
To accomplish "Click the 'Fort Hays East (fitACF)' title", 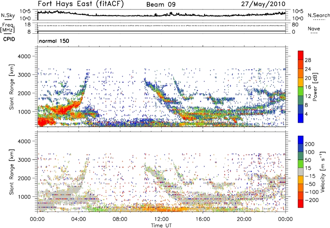I will click(x=81, y=4).
